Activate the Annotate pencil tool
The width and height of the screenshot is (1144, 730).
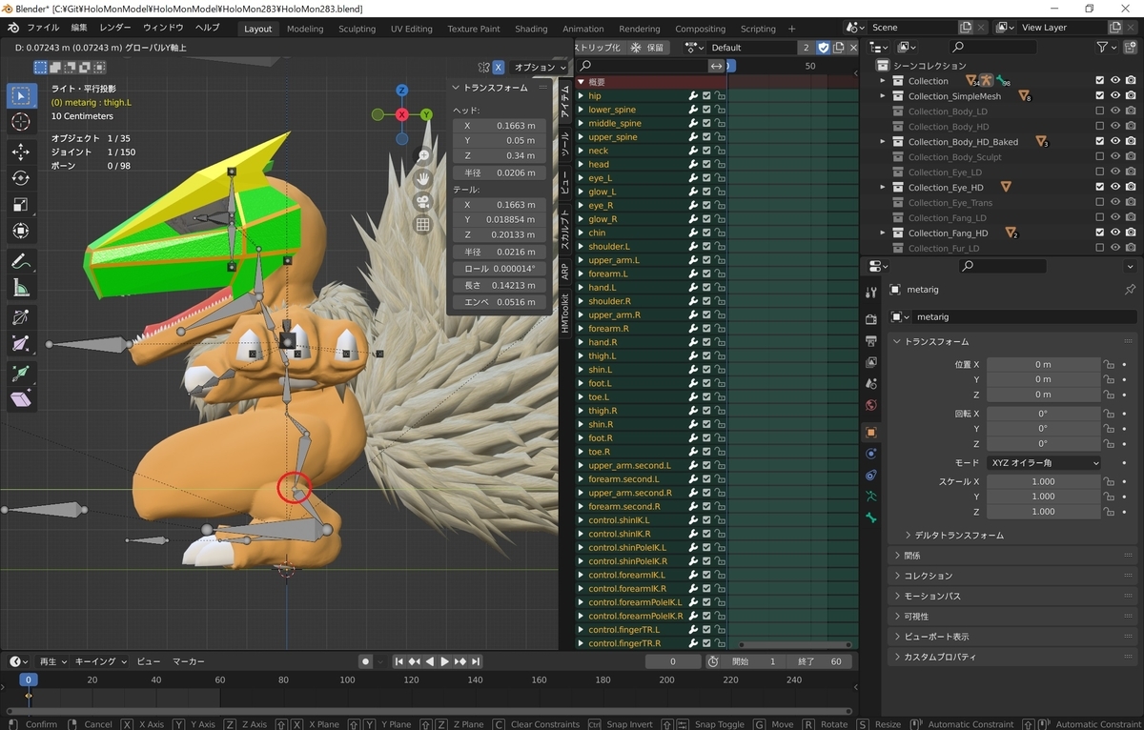(22, 261)
